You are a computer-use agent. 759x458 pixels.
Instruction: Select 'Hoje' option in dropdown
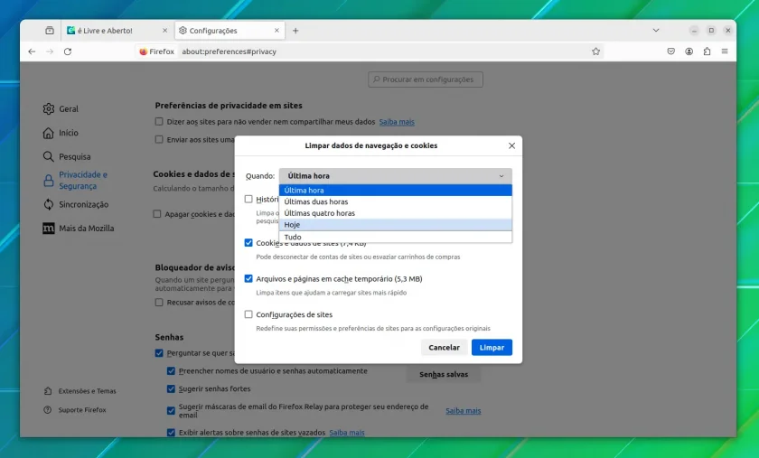396,225
